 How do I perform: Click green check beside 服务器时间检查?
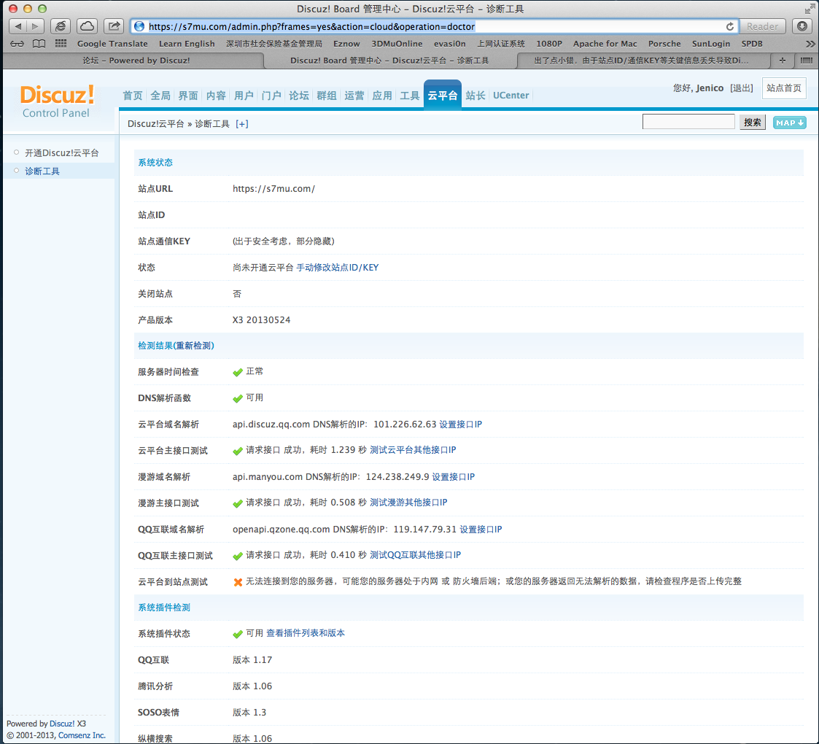(x=238, y=372)
